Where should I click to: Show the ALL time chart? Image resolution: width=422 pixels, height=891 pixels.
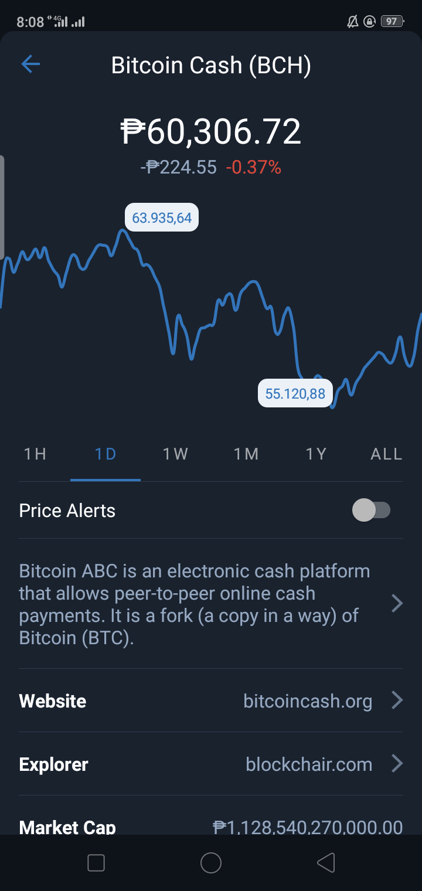tap(386, 454)
